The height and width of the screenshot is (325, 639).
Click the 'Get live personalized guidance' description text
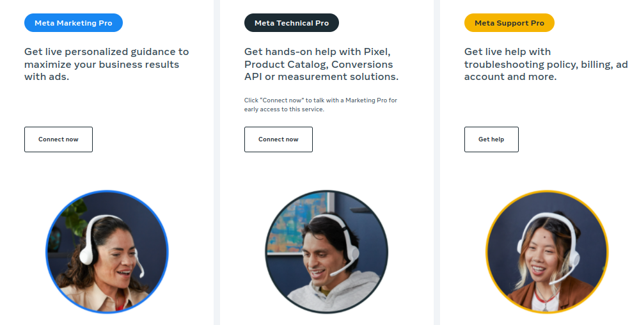coord(106,64)
